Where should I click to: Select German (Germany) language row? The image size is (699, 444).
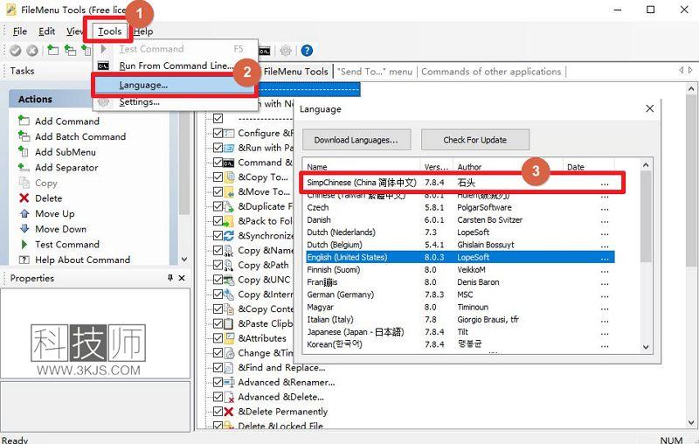coord(460,295)
